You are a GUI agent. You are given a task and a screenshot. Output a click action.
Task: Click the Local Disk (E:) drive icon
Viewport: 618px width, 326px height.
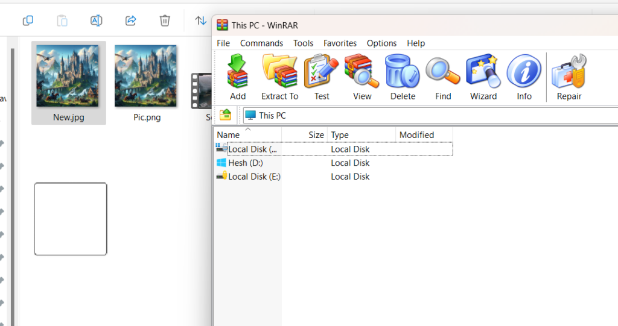221,176
